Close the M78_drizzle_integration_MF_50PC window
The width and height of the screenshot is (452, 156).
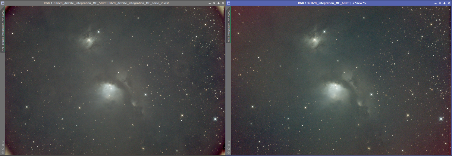click(223, 3)
